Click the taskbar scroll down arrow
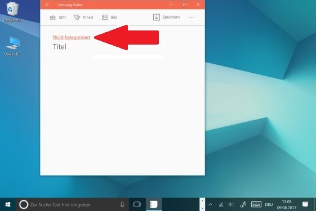This screenshot has height=211, width=316. [x=202, y=208]
